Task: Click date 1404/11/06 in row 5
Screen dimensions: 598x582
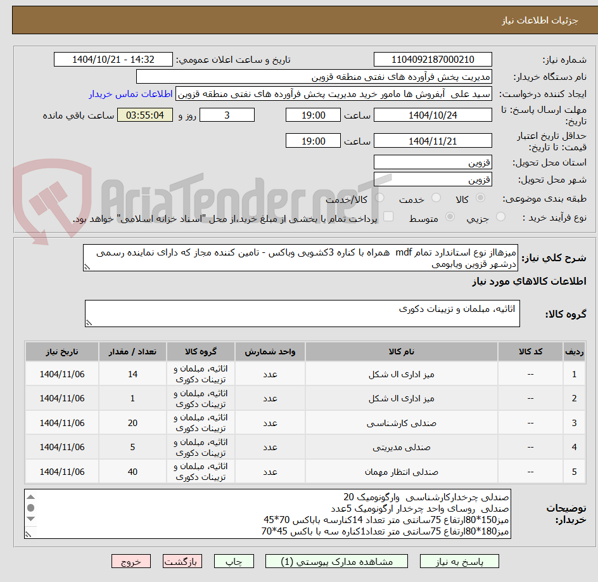Action: [62, 472]
